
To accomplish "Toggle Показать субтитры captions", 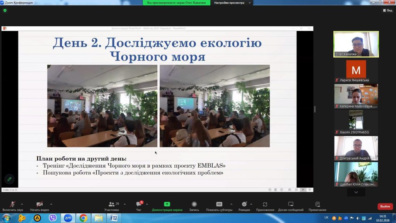I will 219,206.
